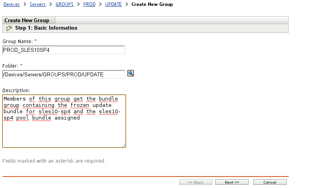
Task: Click the Step 1 wizard icon
Action: (x=9, y=28)
